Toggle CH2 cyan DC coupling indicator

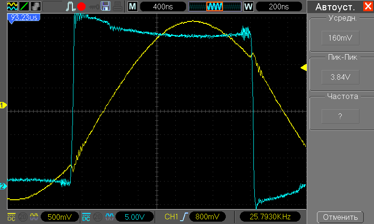click(x=86, y=217)
